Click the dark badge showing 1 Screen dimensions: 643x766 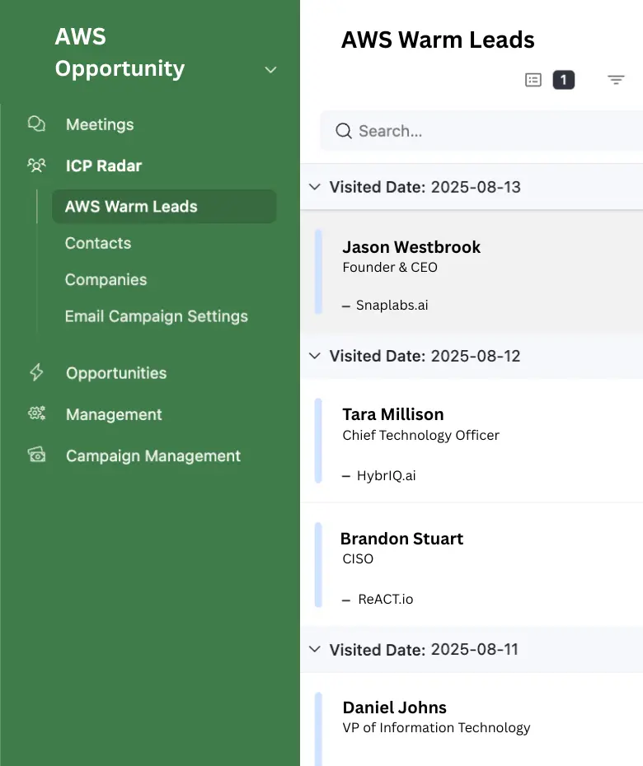click(x=563, y=80)
